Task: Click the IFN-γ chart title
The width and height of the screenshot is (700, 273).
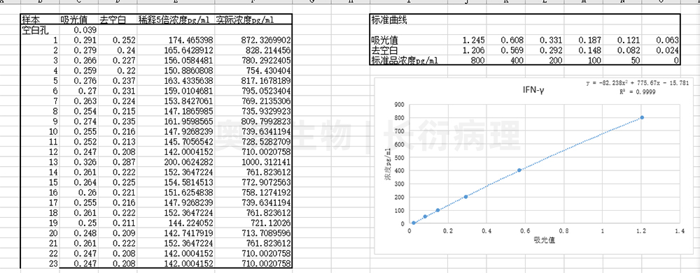Action: [x=533, y=90]
